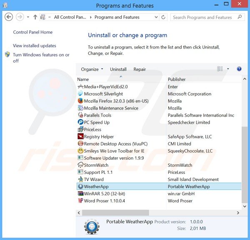Select the WeatherApp row name

[x=96, y=186]
